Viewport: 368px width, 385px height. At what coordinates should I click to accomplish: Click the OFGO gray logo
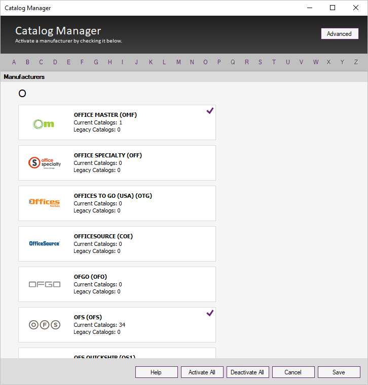(x=44, y=284)
